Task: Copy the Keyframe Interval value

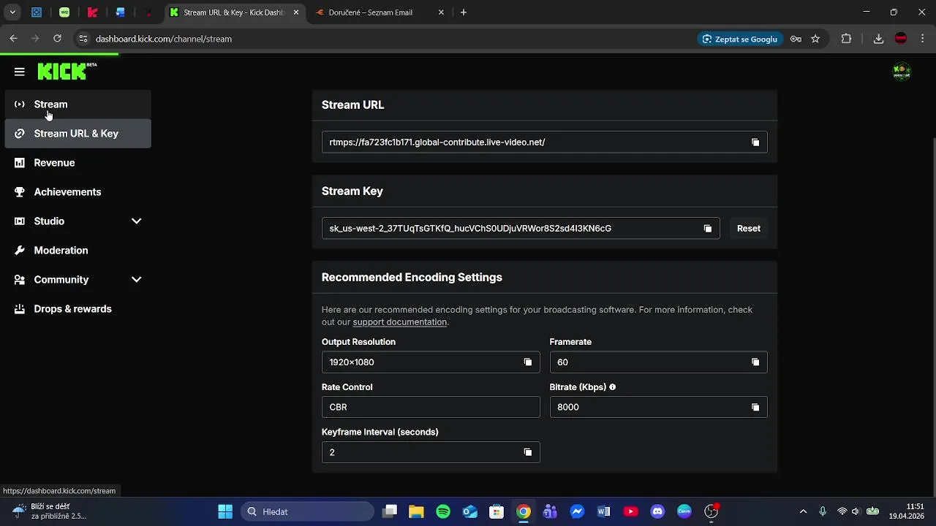Action: click(x=527, y=452)
